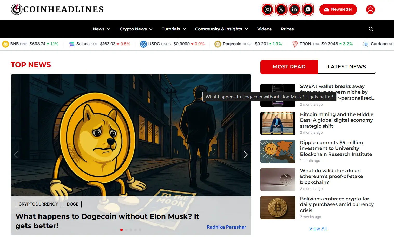Click the Ripple article thumbnail

coord(278,151)
